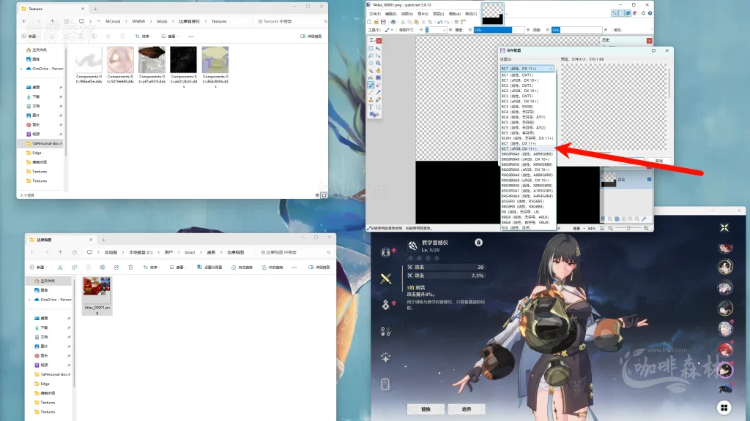Click the 替换 button in game
Image resolution: width=750 pixels, height=421 pixels.
click(x=426, y=409)
